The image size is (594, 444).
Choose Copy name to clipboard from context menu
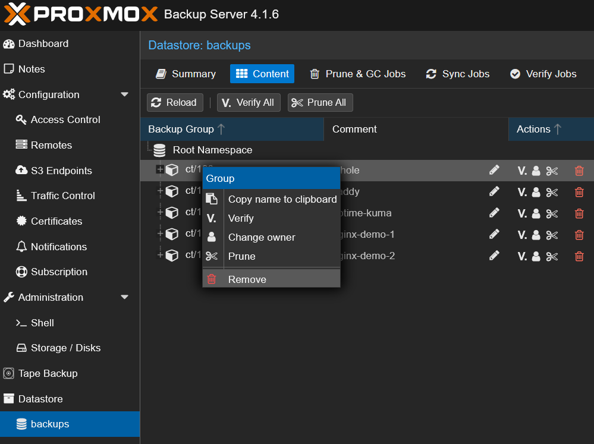(282, 199)
